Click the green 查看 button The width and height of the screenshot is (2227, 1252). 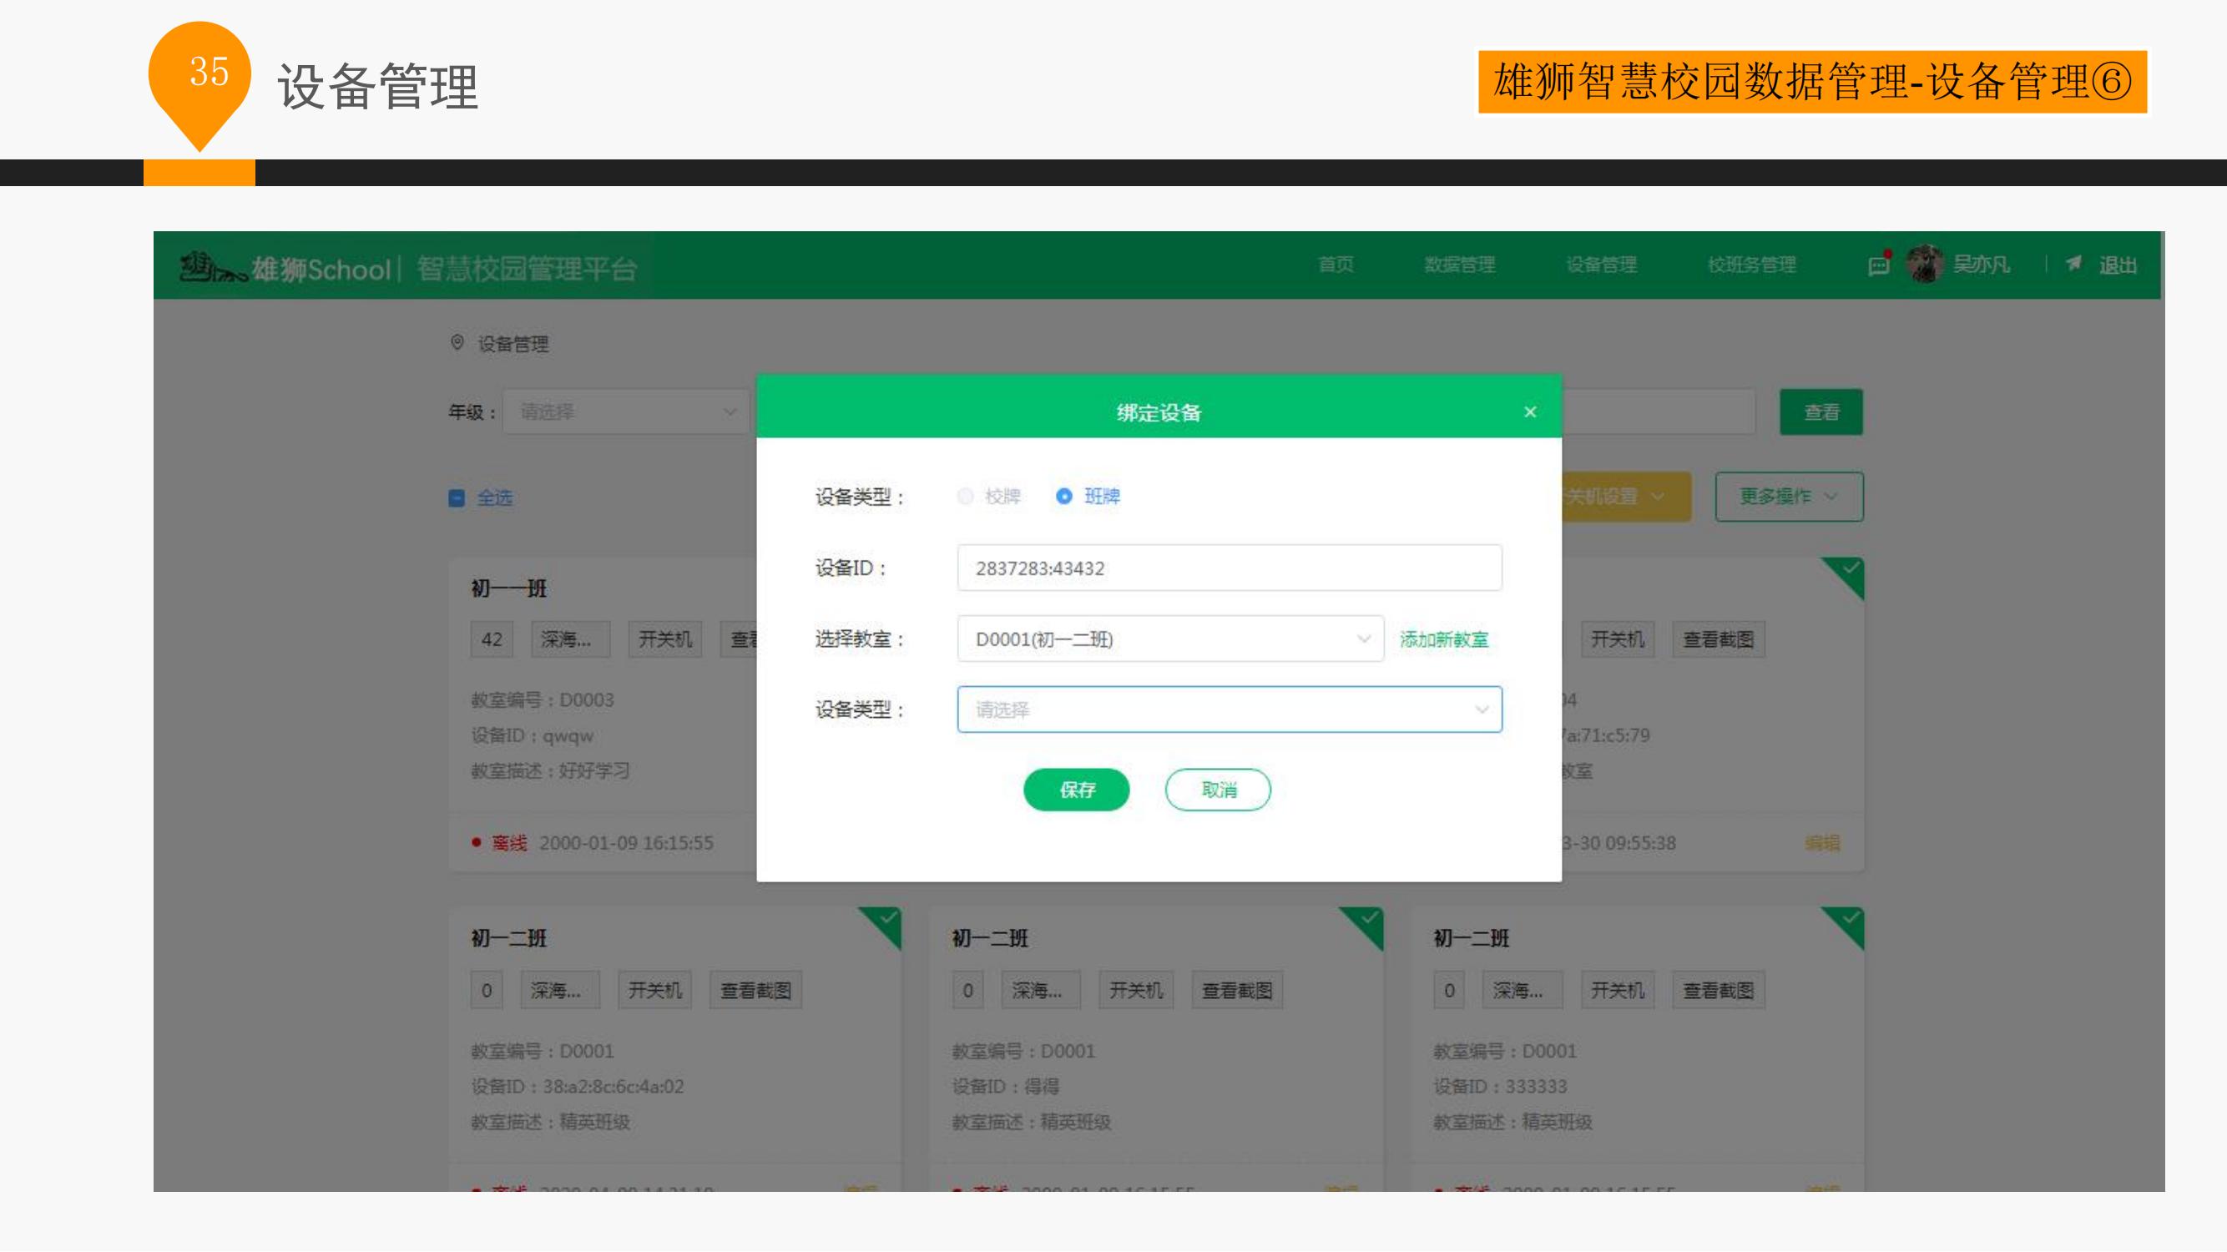pyautogui.click(x=1820, y=412)
